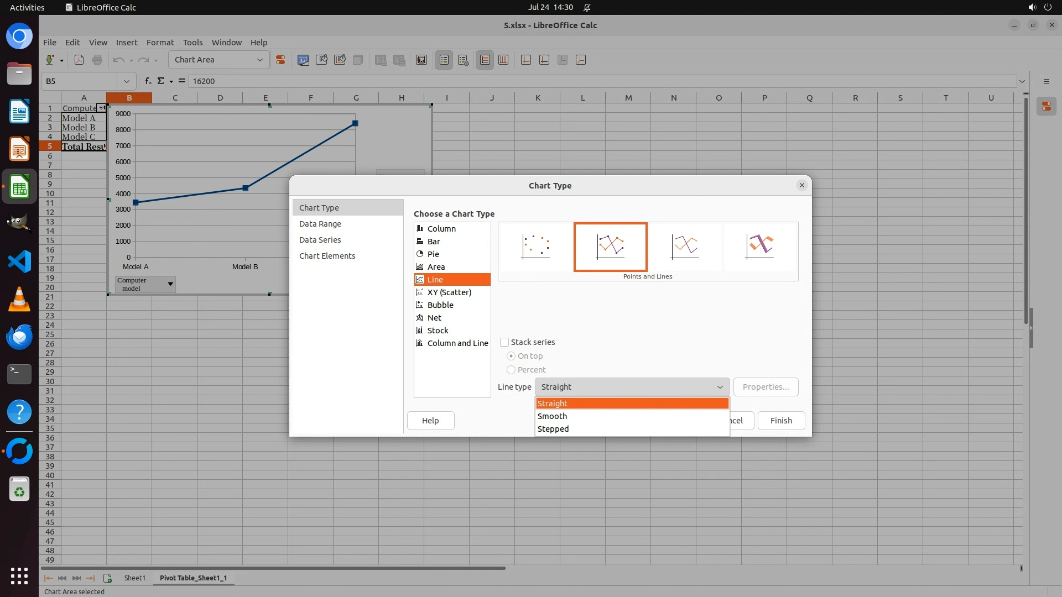Select the Points Only line subtype thumbnail
The height and width of the screenshot is (597, 1062).
point(535,247)
